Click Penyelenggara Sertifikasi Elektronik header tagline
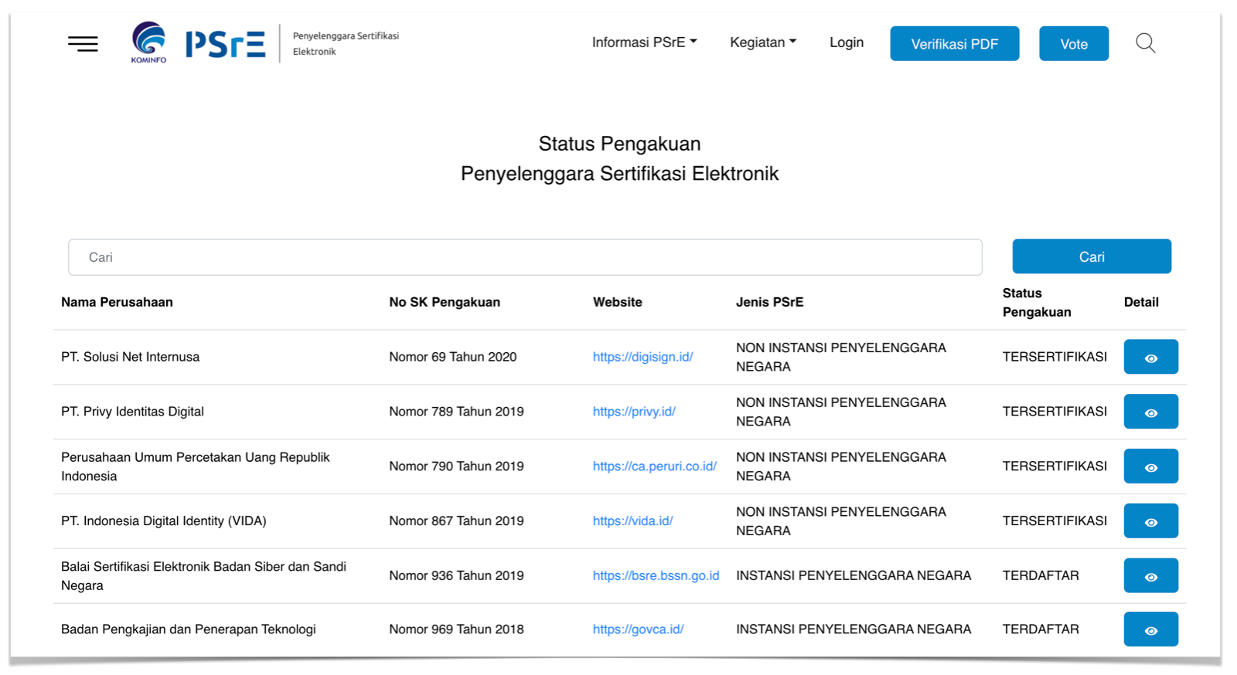1237x675 pixels. [346, 43]
